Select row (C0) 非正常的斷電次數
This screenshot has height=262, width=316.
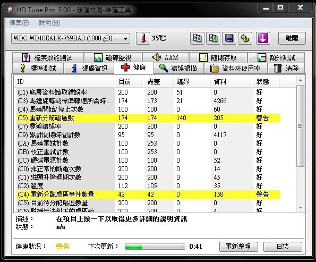point(148,169)
